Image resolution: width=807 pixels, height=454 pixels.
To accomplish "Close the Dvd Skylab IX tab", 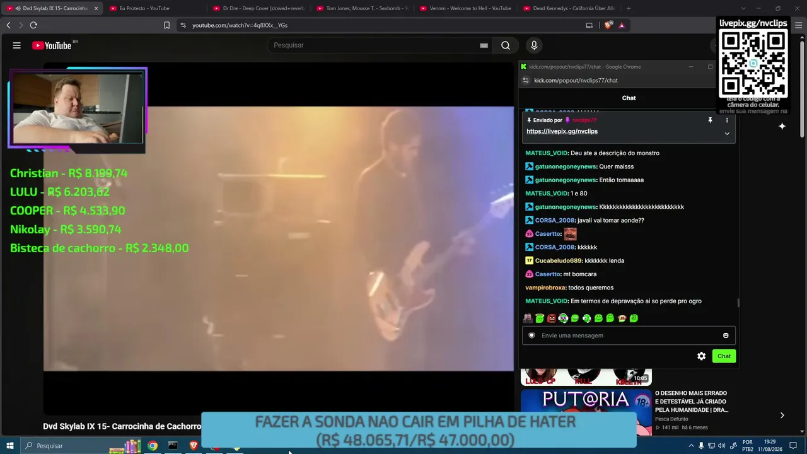I will click(x=96, y=8).
